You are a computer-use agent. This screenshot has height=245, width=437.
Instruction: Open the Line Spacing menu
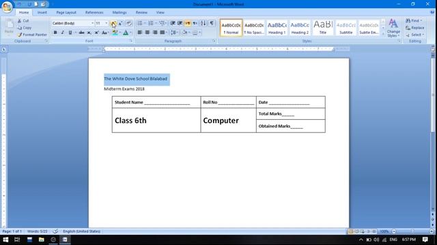pyautogui.click(x=174, y=33)
